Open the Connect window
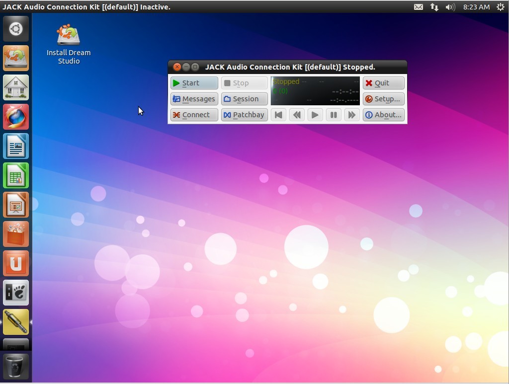This screenshot has height=384, width=509. (194, 115)
